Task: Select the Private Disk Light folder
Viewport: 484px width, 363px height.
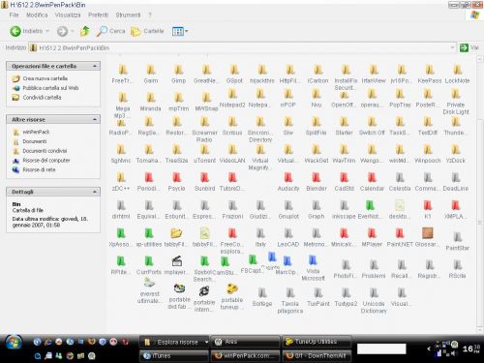Action: 456,102
